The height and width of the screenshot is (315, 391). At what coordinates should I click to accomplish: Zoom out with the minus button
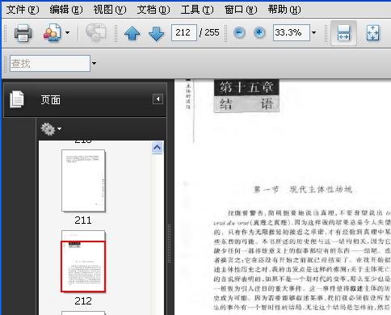(x=239, y=33)
